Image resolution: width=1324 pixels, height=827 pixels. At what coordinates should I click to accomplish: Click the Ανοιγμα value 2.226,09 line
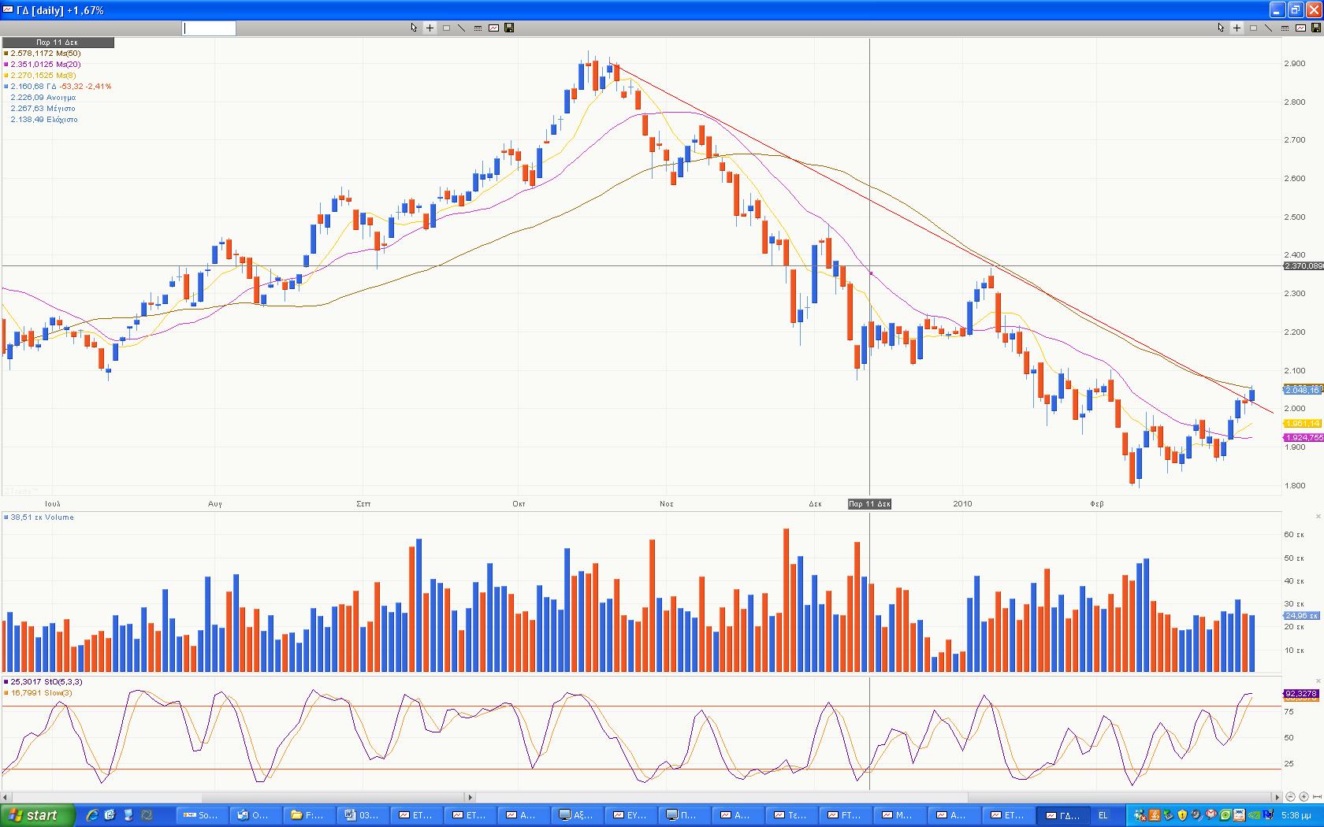[x=43, y=98]
